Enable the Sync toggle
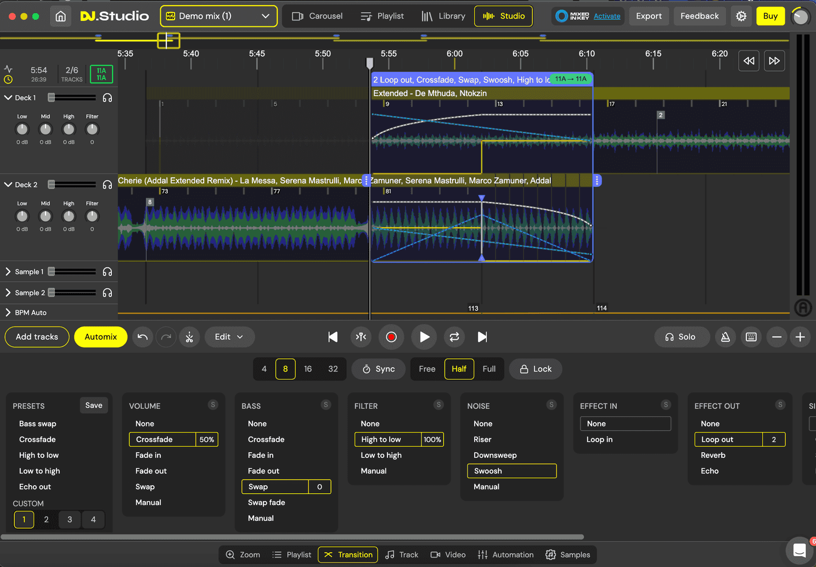The width and height of the screenshot is (816, 567). point(379,369)
